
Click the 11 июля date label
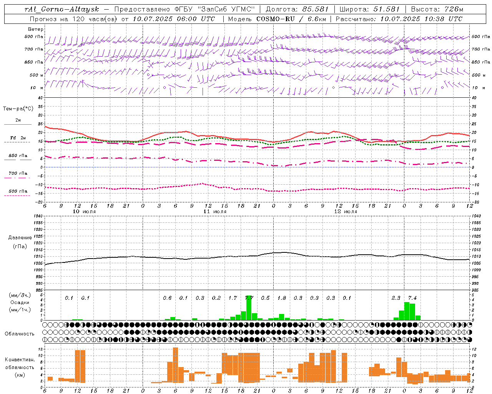[215, 212]
